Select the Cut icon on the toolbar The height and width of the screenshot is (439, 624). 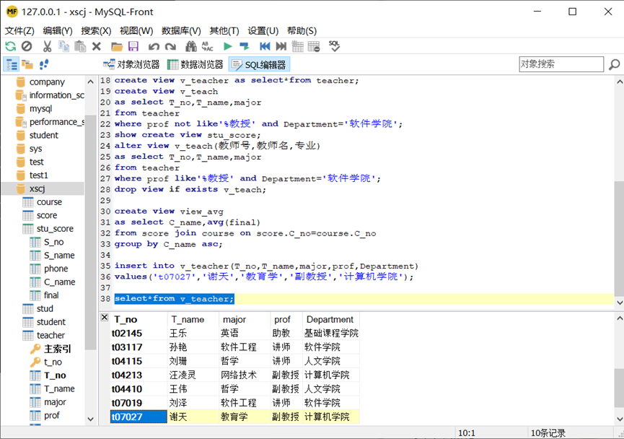pyautogui.click(x=45, y=45)
